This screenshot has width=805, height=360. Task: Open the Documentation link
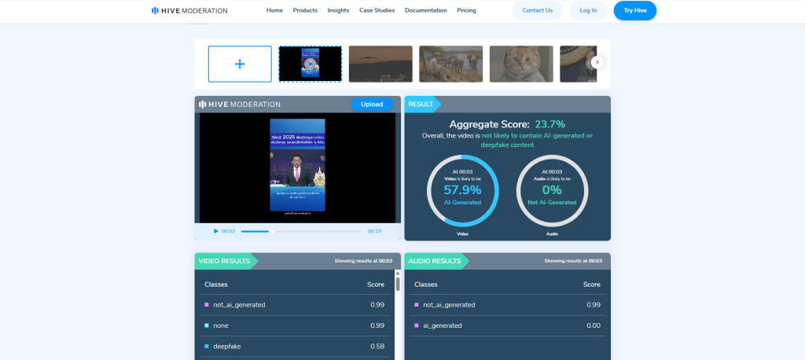point(425,11)
